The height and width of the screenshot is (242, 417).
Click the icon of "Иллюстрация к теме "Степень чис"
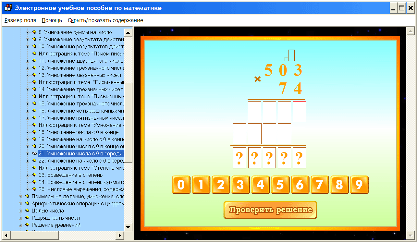[34, 168]
